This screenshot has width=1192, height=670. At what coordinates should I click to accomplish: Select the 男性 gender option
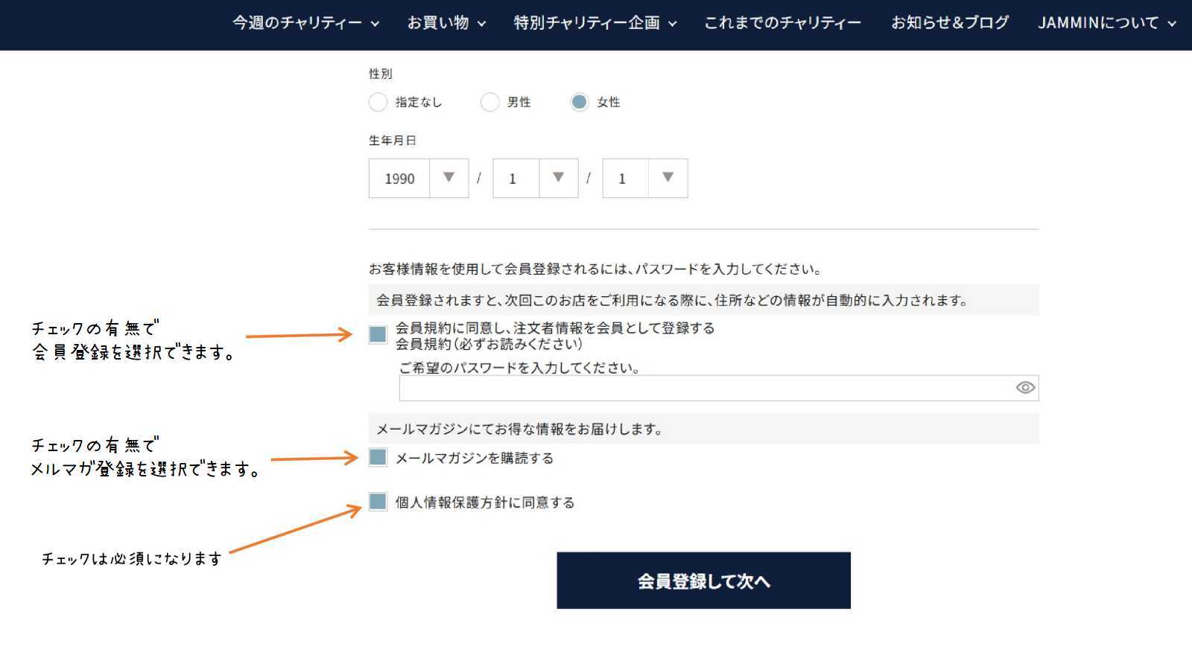[489, 102]
